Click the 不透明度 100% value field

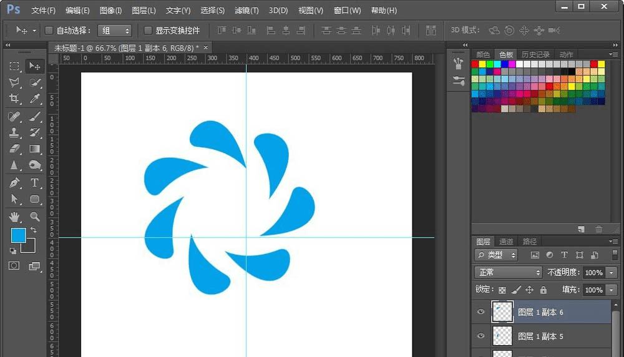[x=594, y=273]
